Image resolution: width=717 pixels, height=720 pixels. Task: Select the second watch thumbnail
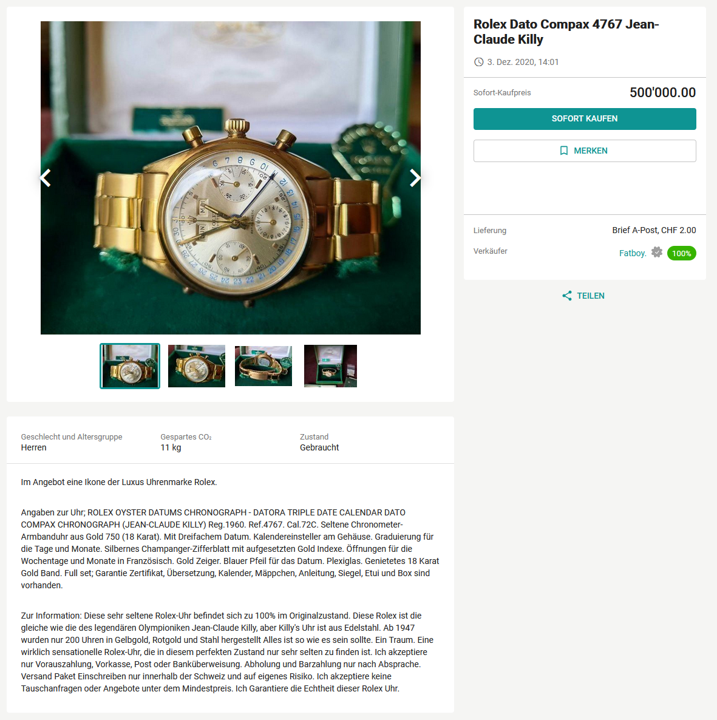[197, 366]
